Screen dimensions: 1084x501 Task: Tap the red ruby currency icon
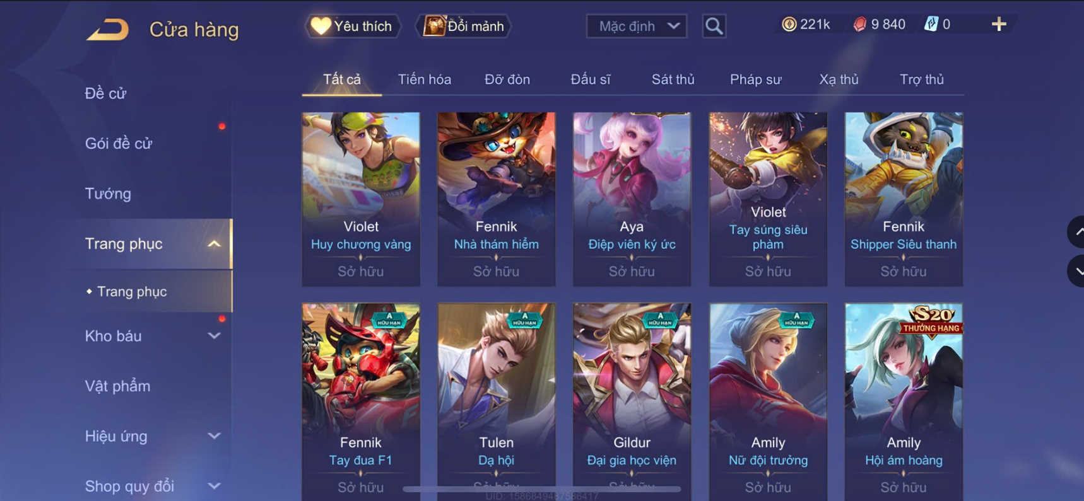tap(860, 25)
